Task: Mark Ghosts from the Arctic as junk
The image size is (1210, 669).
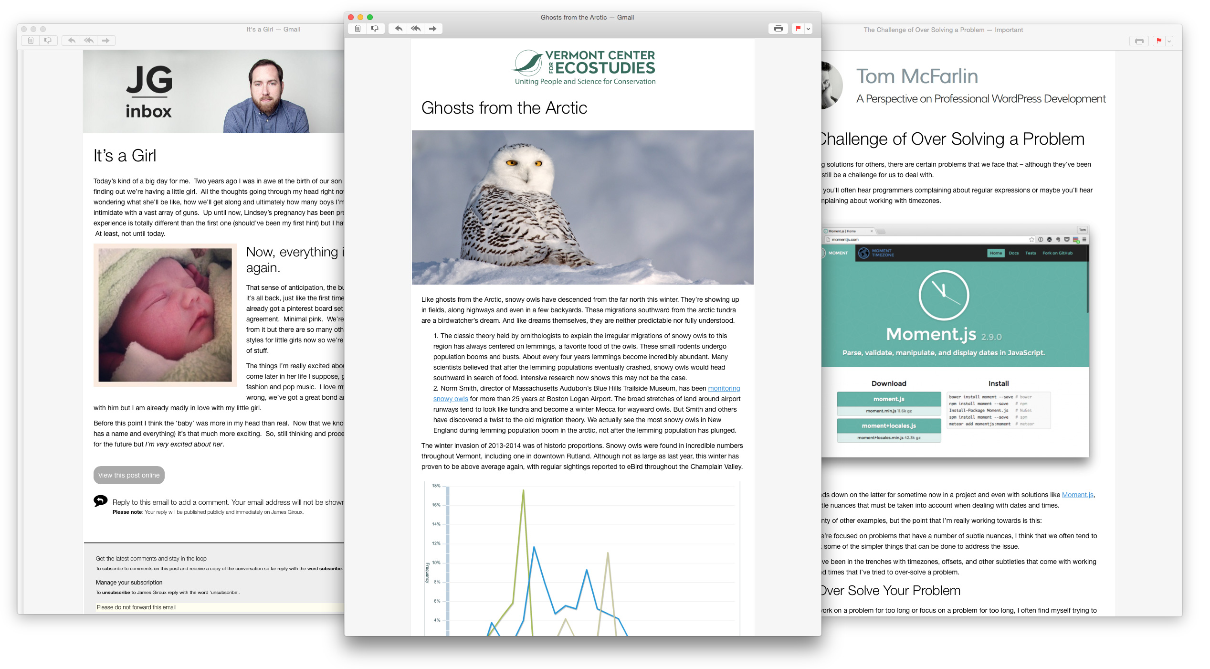Action: [x=375, y=29]
